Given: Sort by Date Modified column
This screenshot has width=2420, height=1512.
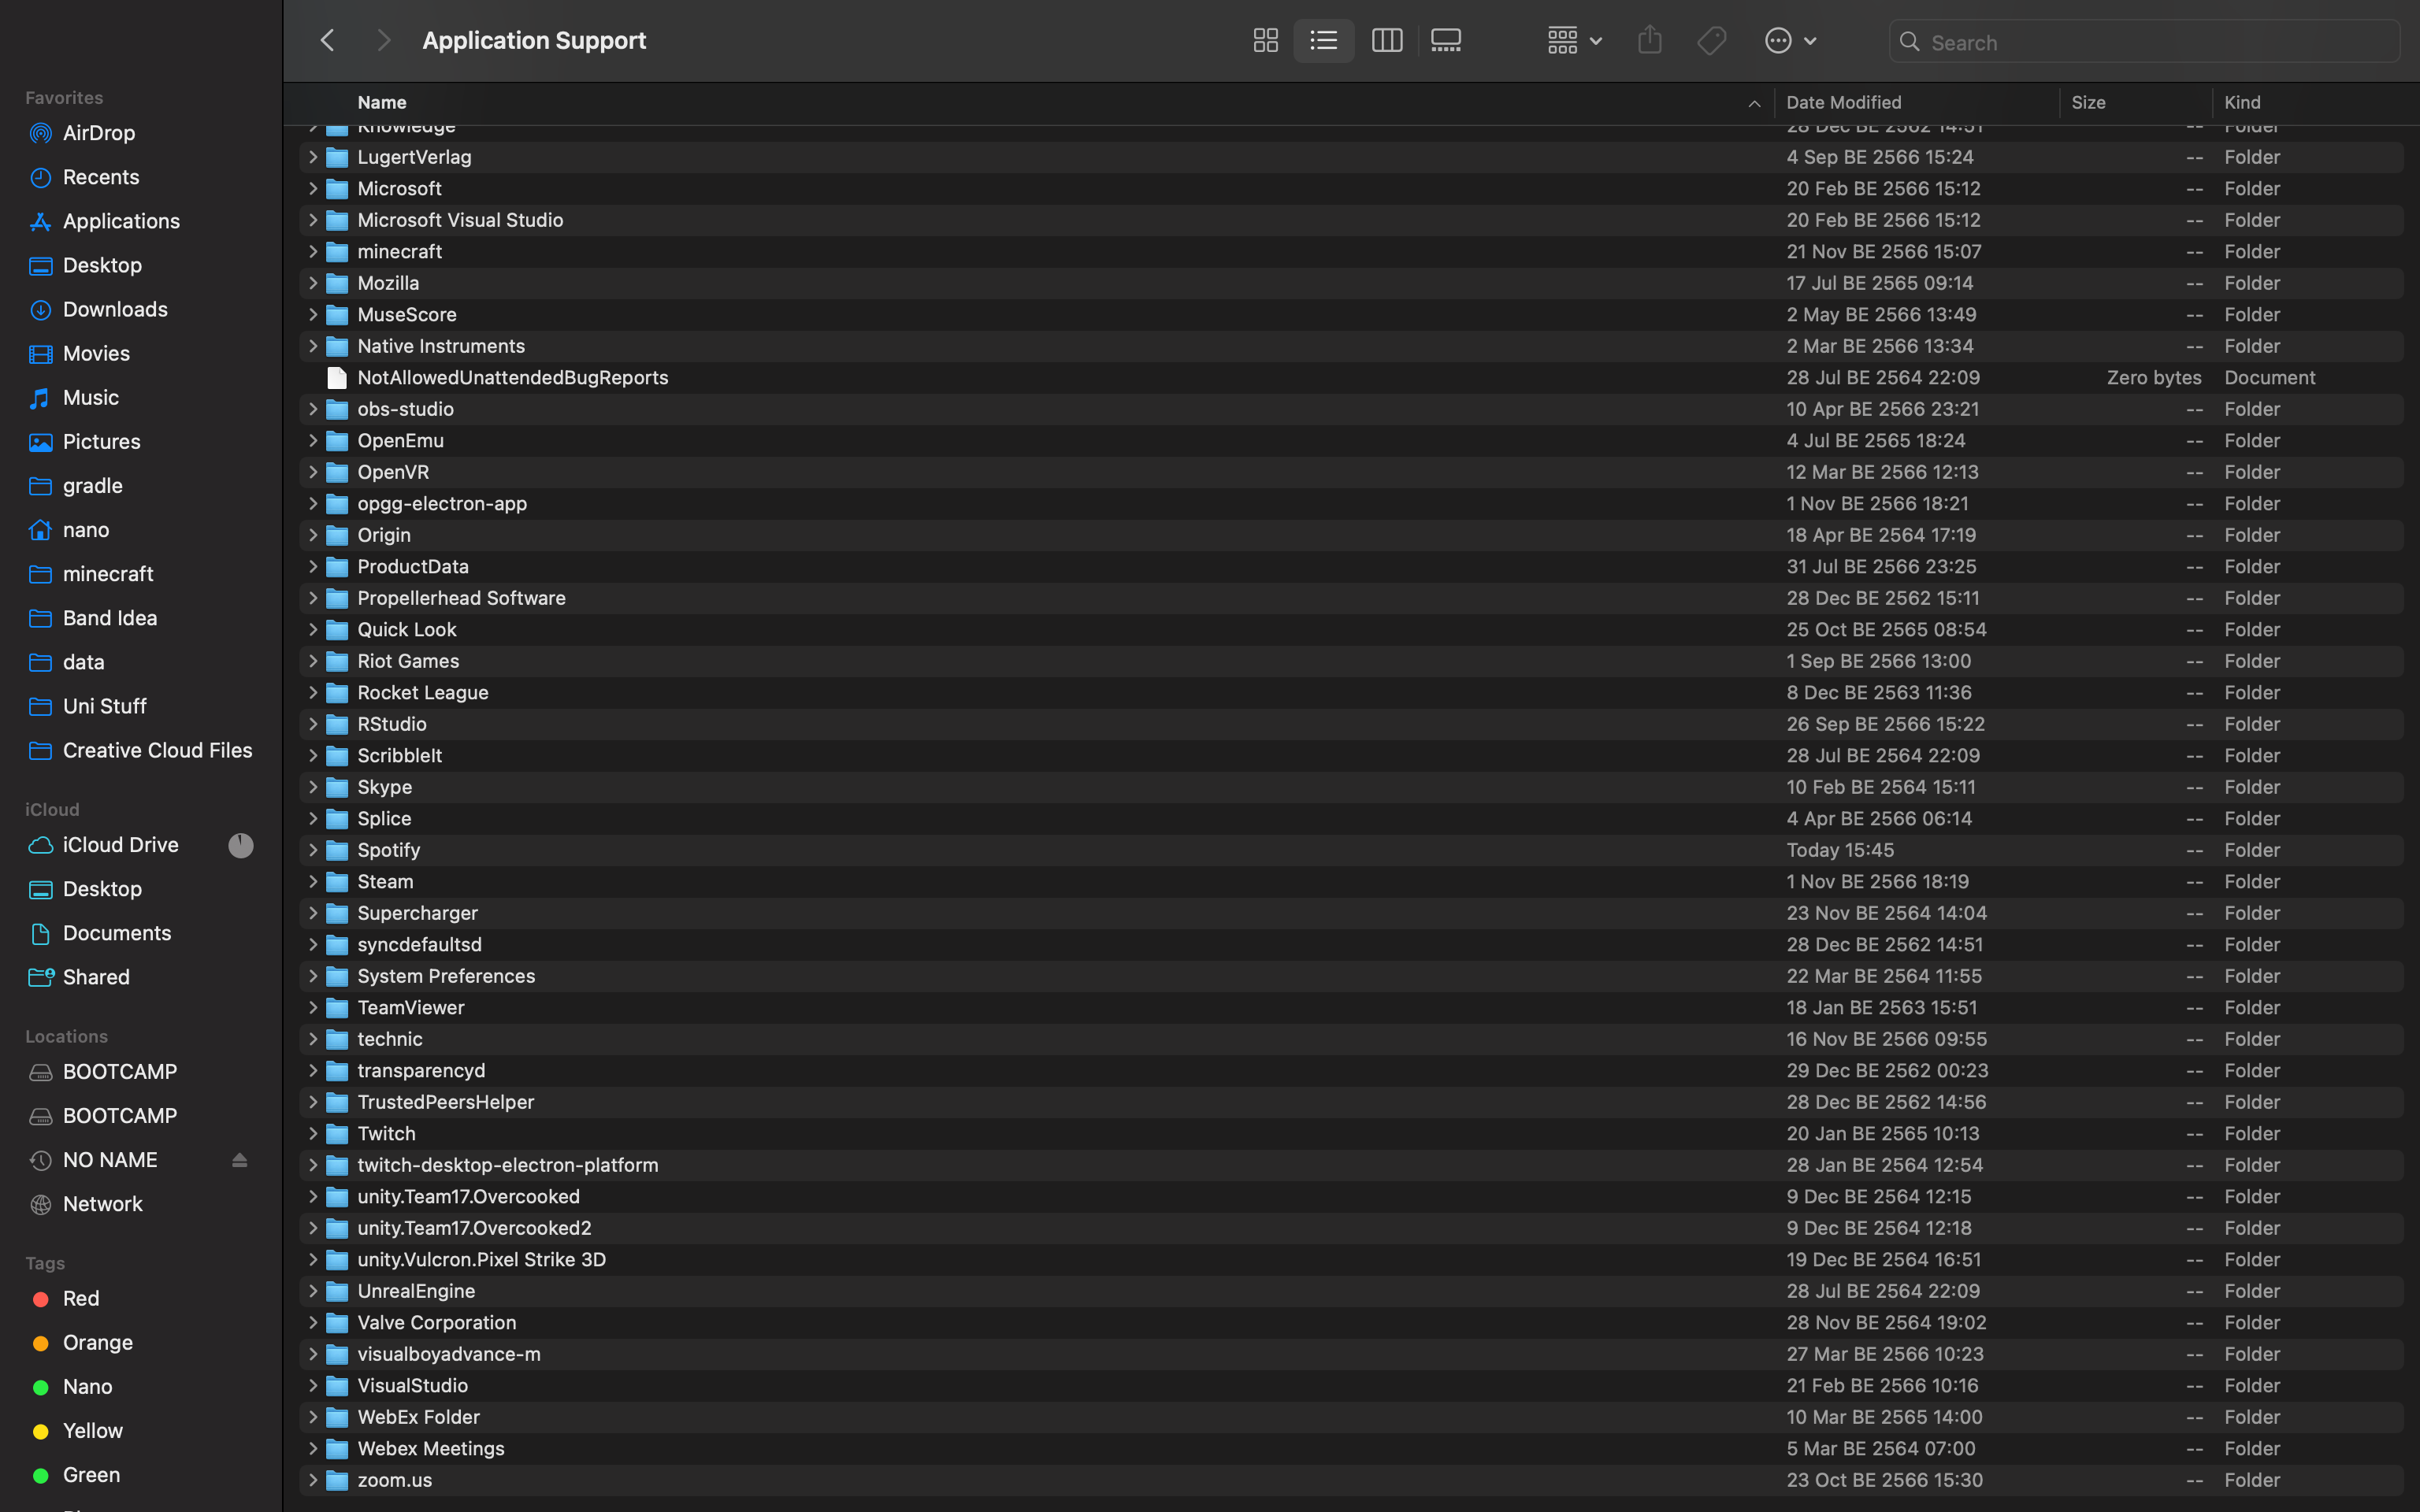Looking at the screenshot, I should (x=1843, y=103).
